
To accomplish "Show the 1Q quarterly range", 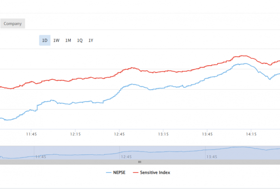I will click(x=79, y=40).
